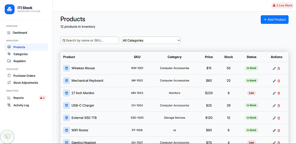Open Stock Adjustments page

pos(25,83)
